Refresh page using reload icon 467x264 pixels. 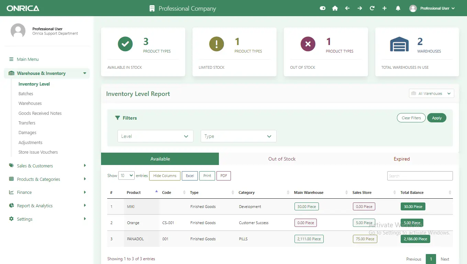pyautogui.click(x=372, y=8)
